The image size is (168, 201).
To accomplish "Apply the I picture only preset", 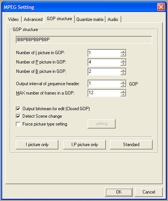I will 37,145.
